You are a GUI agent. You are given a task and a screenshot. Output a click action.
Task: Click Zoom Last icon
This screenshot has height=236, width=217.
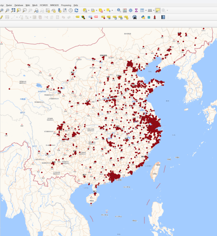(x=36, y=10)
